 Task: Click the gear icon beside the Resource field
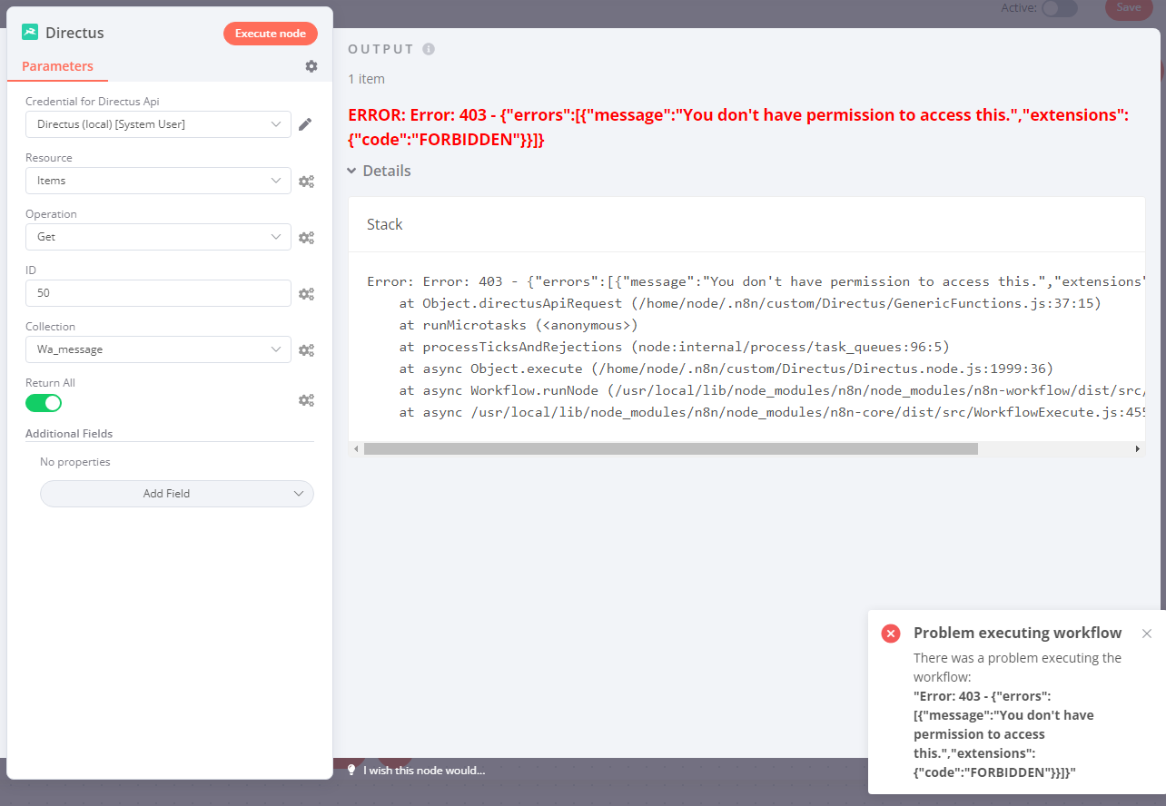[x=306, y=181]
